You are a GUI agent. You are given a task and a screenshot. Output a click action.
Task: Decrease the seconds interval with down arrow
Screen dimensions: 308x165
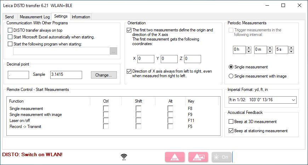[x=291, y=52]
